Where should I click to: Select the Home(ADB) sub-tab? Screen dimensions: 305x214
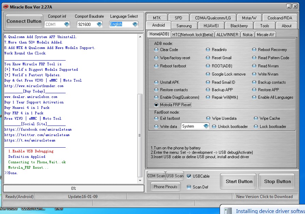pyautogui.click(x=159, y=34)
